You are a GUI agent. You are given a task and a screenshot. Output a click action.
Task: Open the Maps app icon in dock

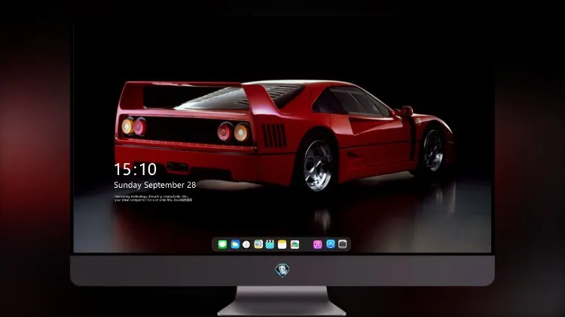click(258, 244)
